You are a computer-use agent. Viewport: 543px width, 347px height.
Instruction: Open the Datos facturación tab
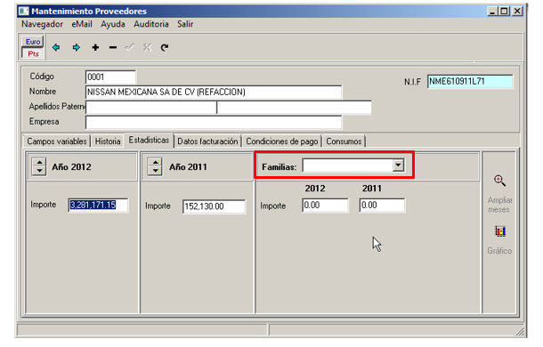click(x=207, y=141)
